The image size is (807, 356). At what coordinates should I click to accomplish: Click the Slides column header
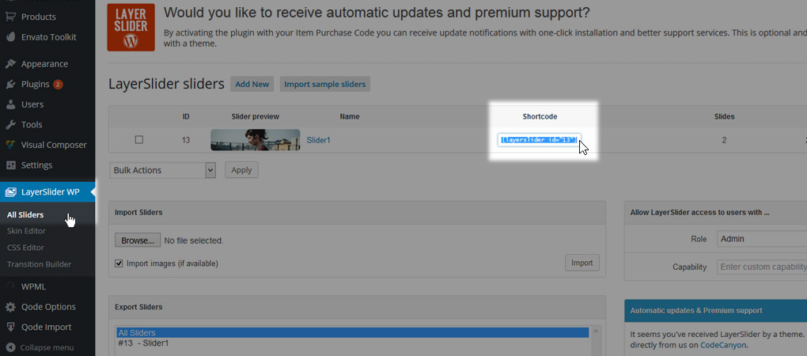click(724, 117)
